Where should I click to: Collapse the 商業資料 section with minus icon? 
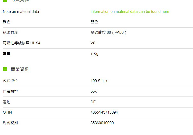tap(5, 69)
